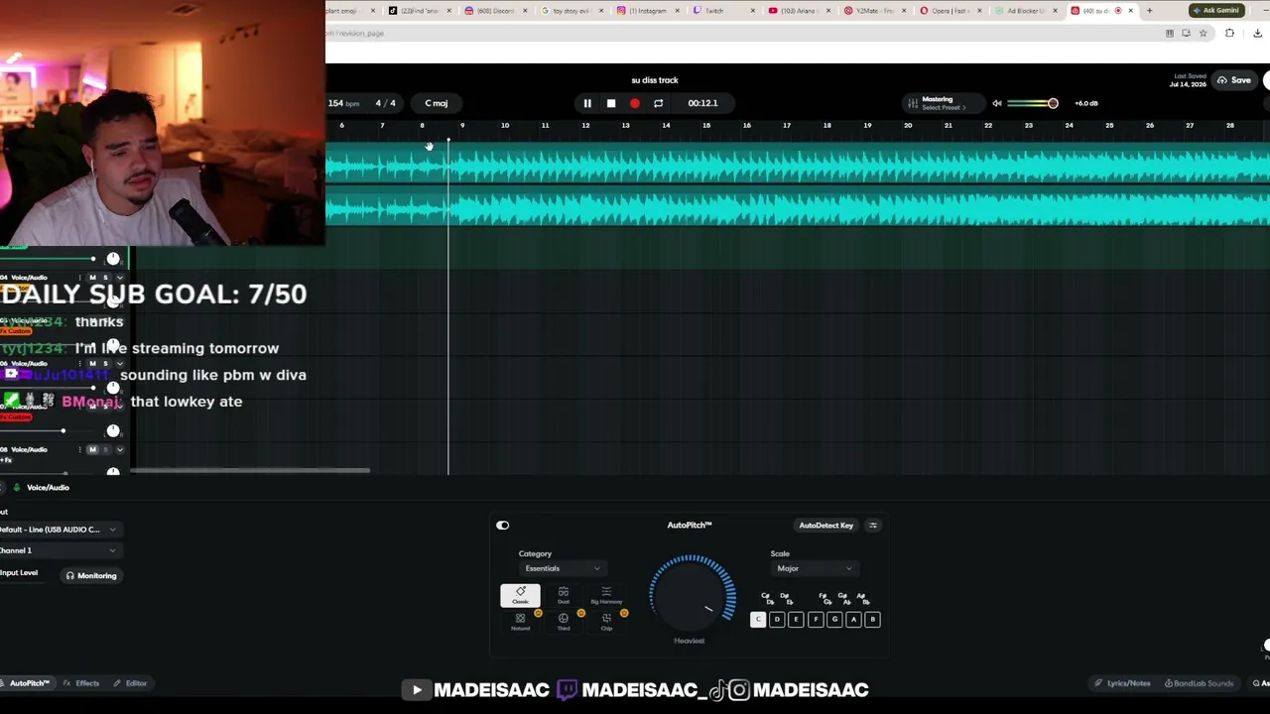This screenshot has height=714, width=1270.
Task: Jump to bar 20 on the ruler
Action: [x=908, y=126]
